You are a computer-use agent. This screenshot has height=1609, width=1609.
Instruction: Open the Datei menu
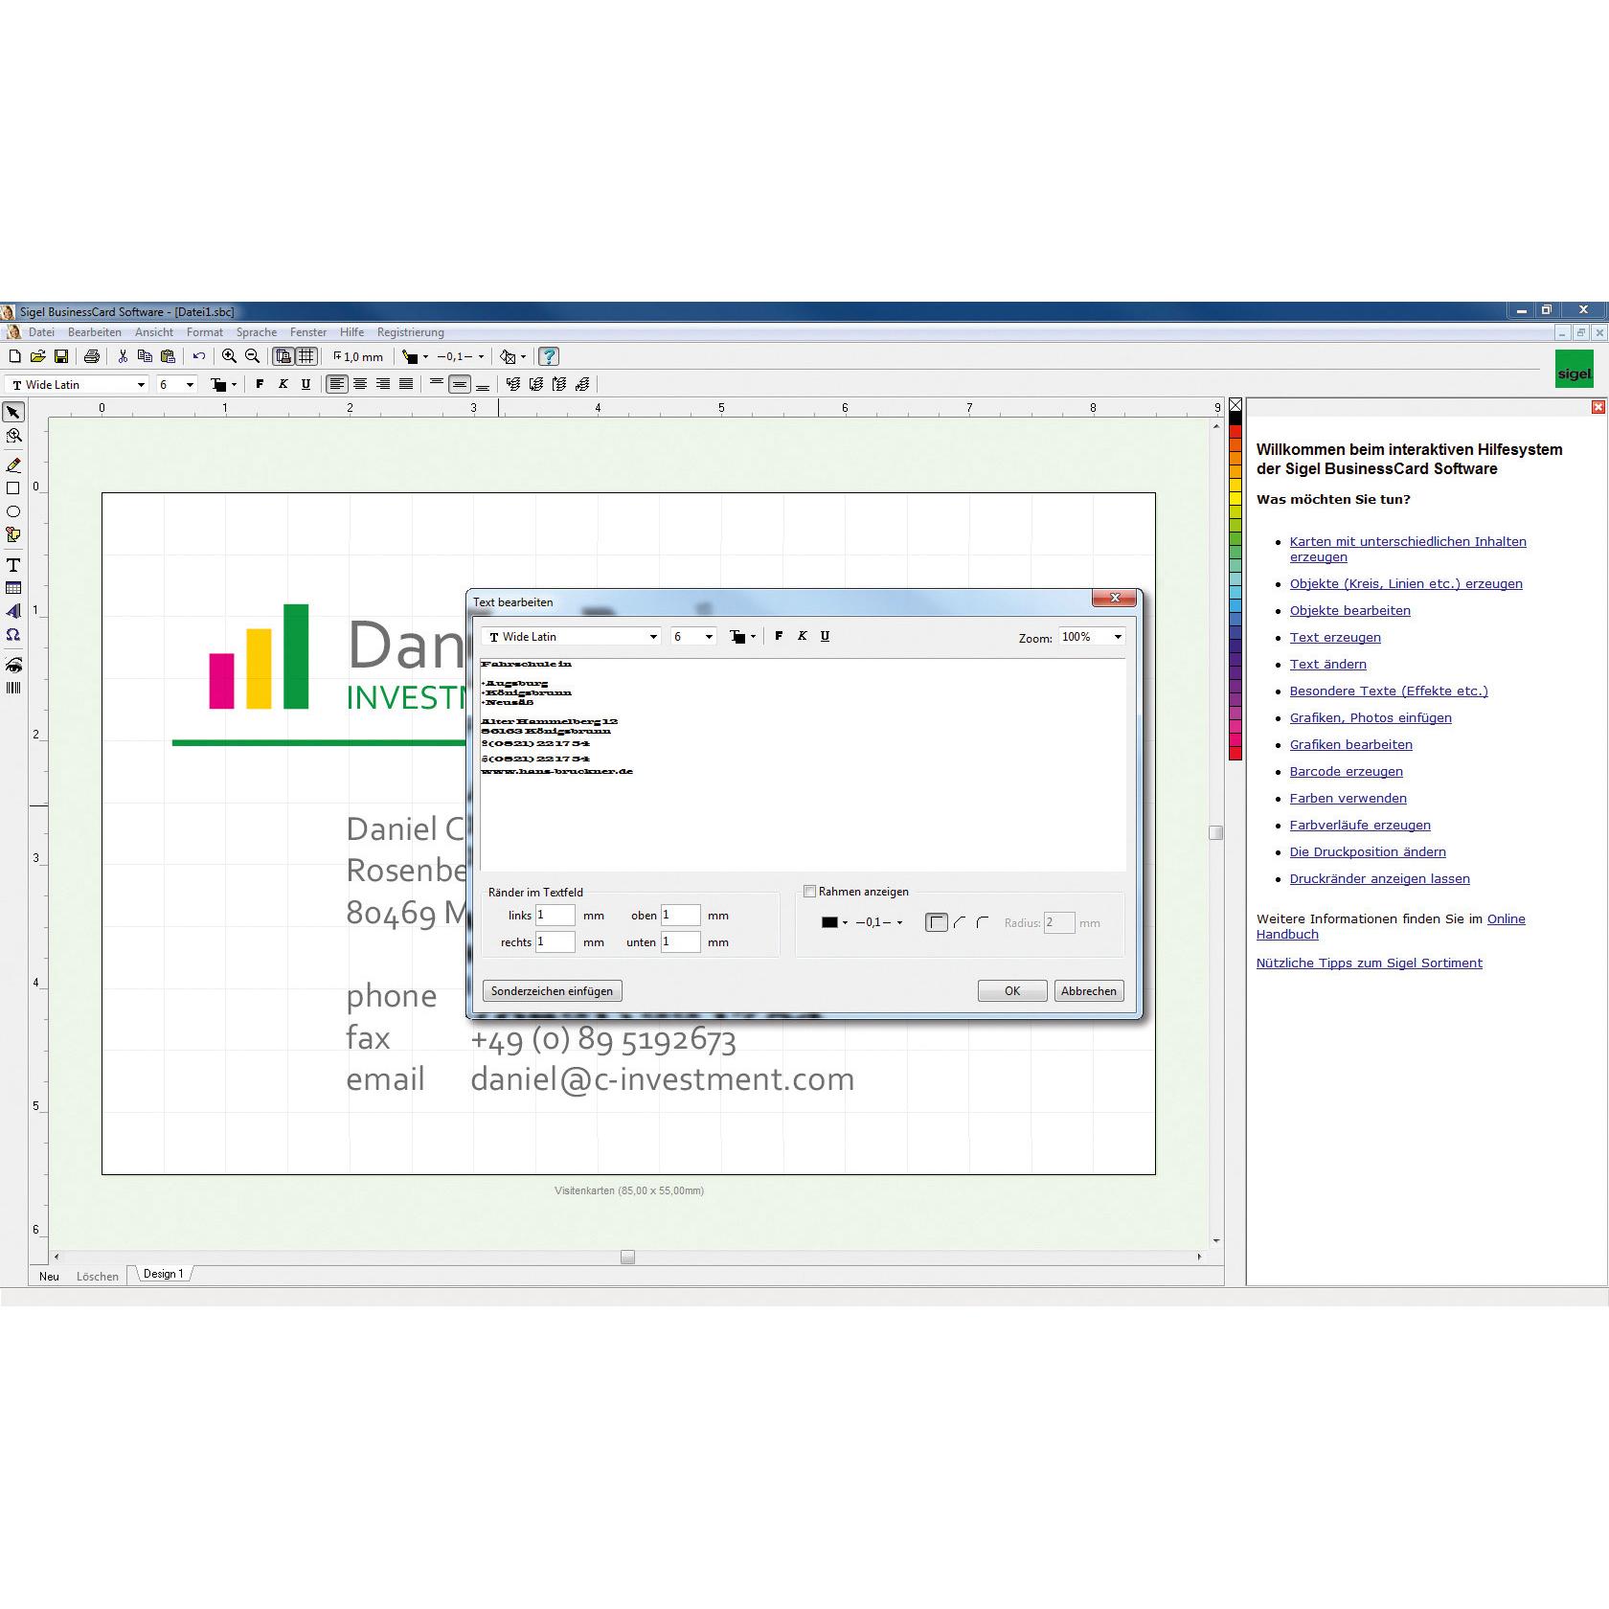click(x=41, y=332)
